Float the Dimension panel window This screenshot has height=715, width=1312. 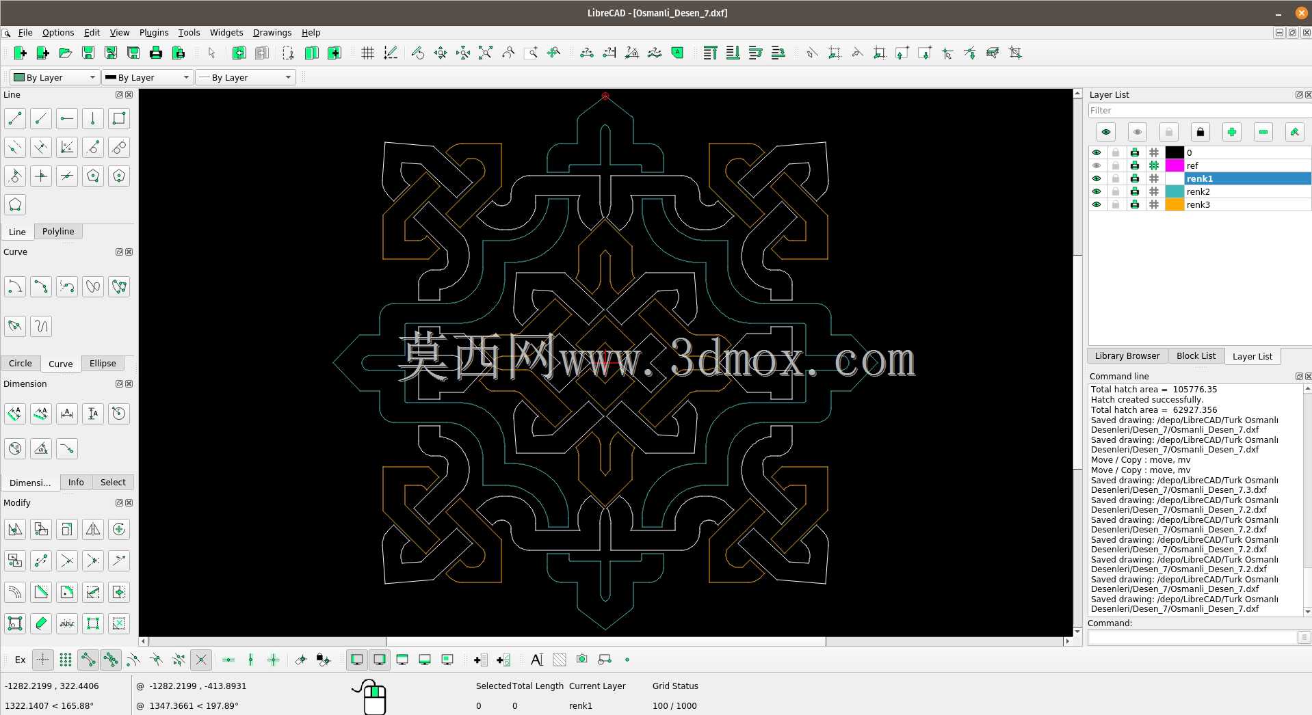[x=119, y=384]
